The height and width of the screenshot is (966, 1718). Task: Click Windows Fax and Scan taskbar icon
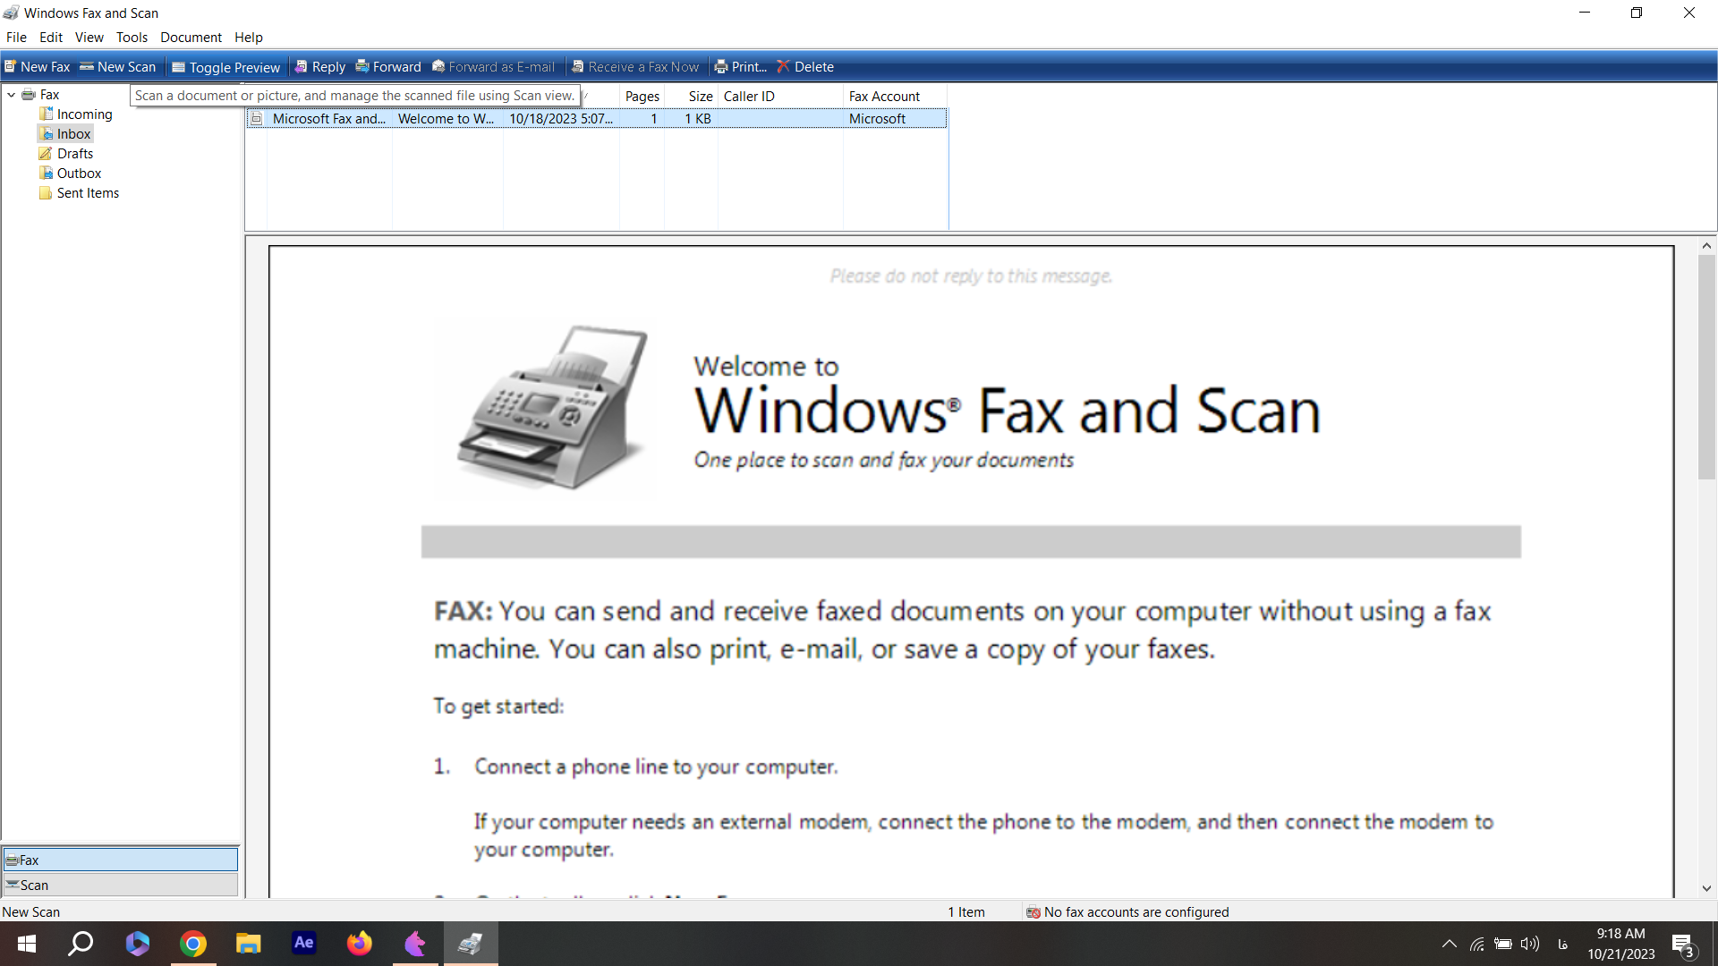471,944
